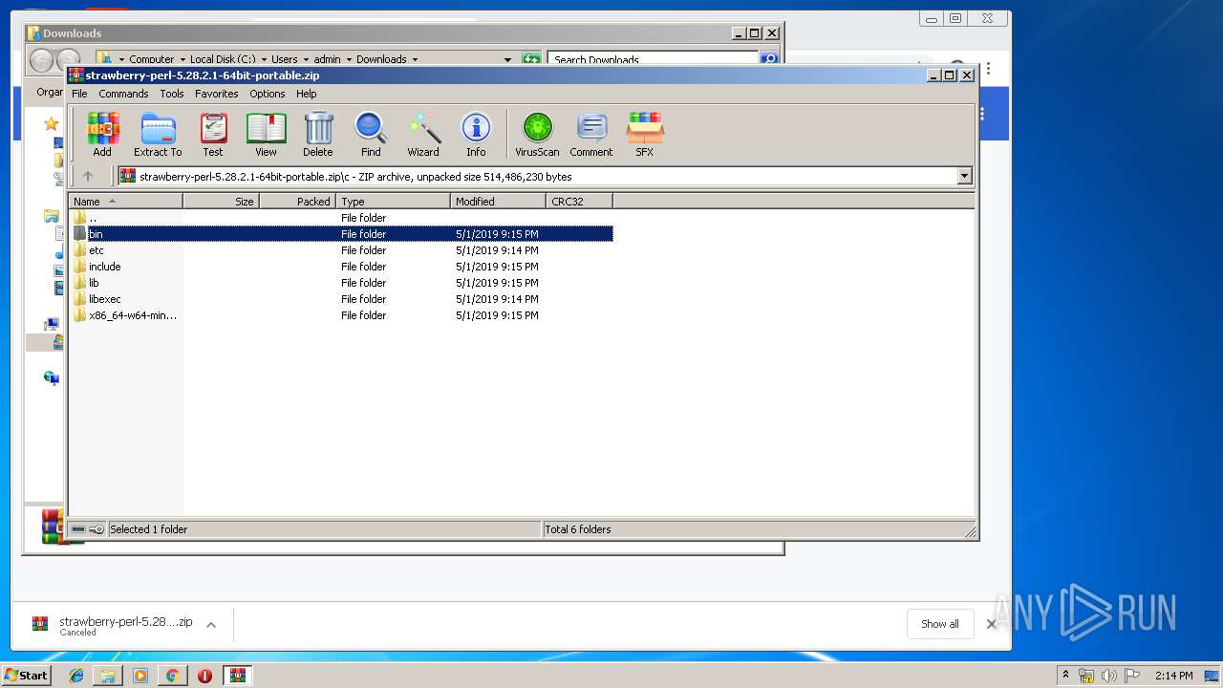Launch the Wizard wand tool
This screenshot has width=1223, height=688.
[423, 135]
